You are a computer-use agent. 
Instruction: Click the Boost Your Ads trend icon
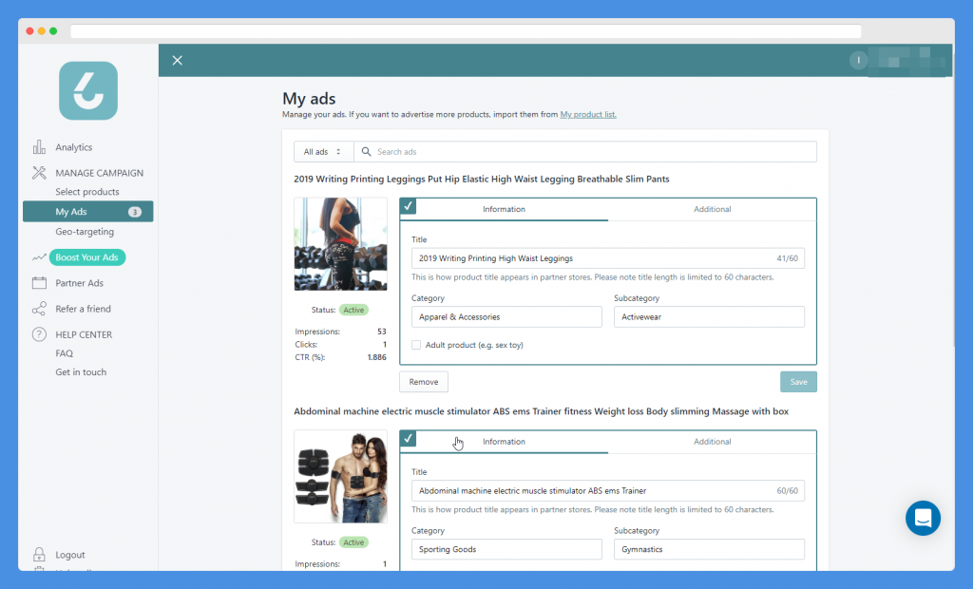click(39, 256)
